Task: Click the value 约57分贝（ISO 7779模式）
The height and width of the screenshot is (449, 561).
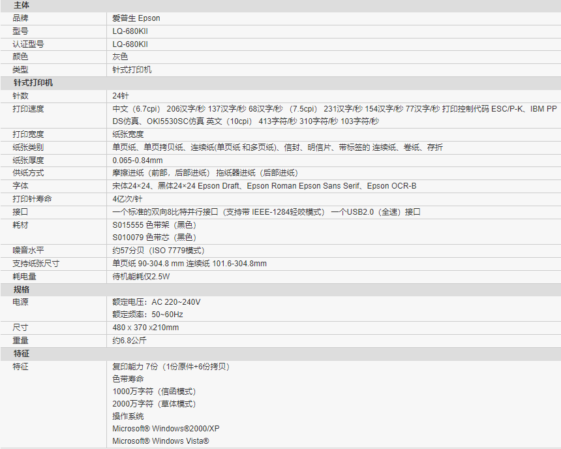Action: pyautogui.click(x=159, y=251)
